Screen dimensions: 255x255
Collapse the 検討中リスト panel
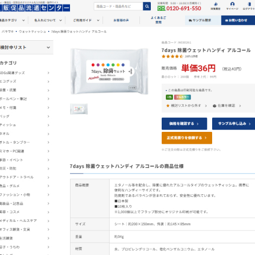(27, 47)
